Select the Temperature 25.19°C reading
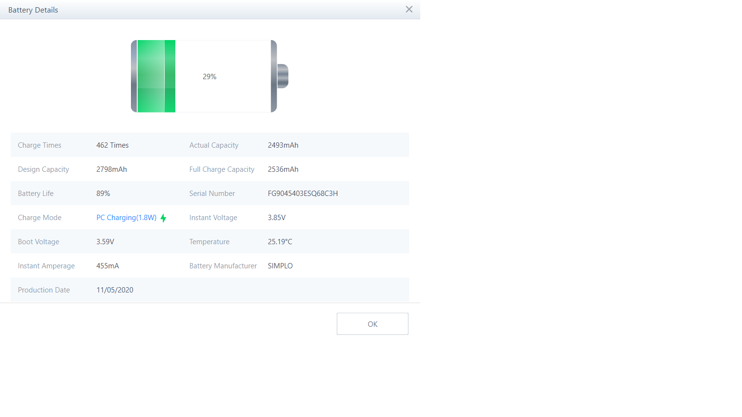 tap(280, 242)
